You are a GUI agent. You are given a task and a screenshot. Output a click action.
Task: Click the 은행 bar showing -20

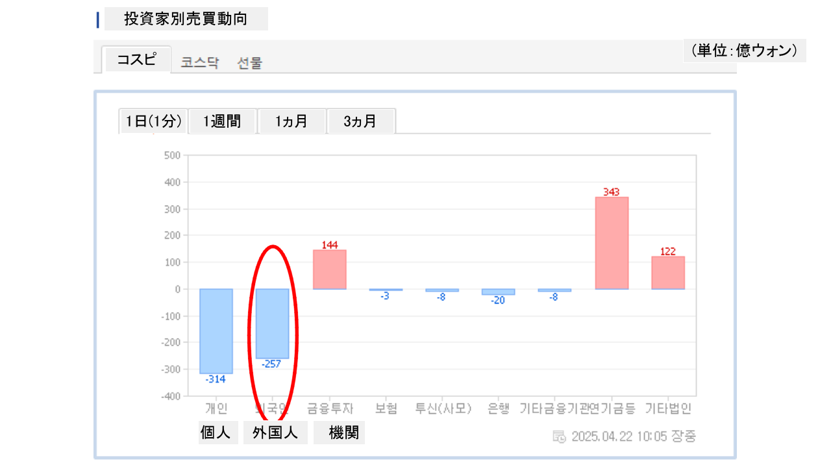(498, 292)
